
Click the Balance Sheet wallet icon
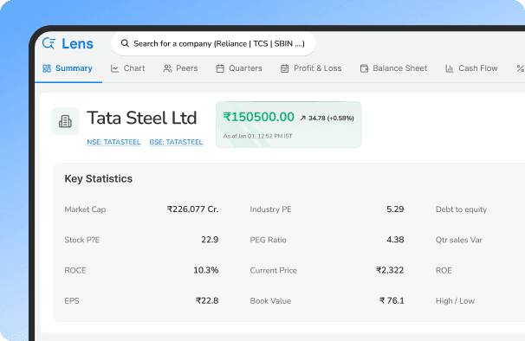click(364, 68)
